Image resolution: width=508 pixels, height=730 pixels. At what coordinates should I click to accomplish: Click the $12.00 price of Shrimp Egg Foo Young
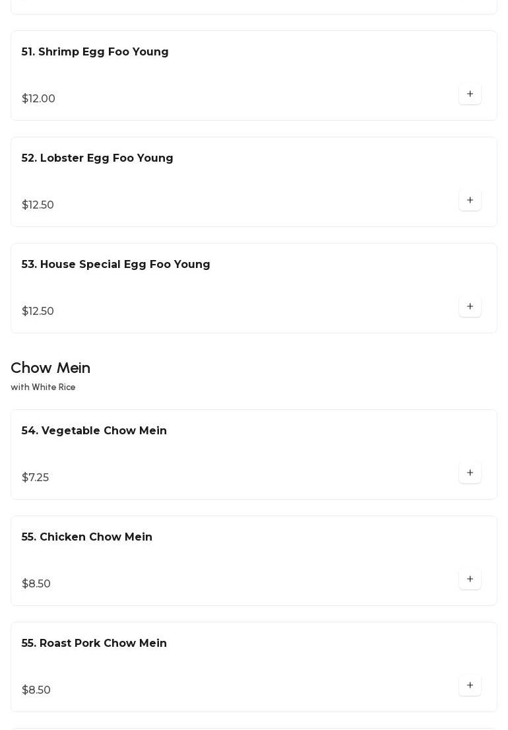click(38, 99)
